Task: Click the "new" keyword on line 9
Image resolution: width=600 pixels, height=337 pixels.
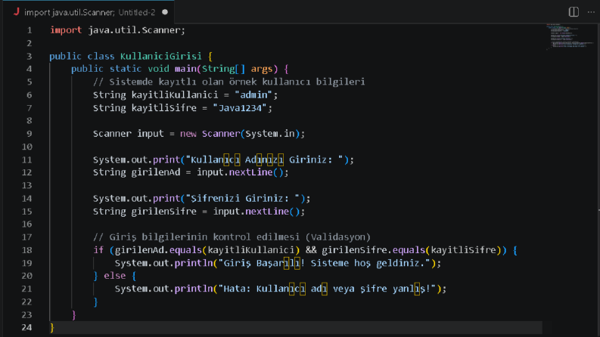Action: (x=188, y=134)
